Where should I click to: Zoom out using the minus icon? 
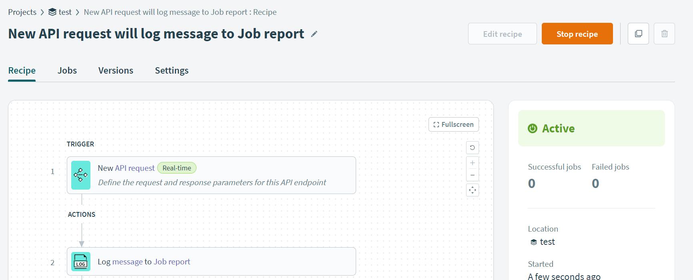coord(473,175)
